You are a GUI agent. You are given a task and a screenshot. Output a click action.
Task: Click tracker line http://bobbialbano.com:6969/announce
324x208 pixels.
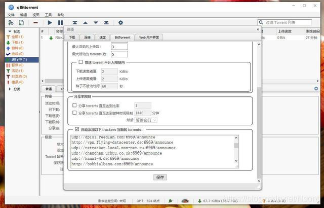(x=112, y=164)
